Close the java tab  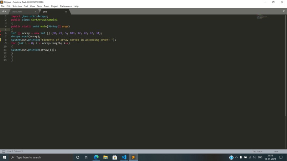66,12
